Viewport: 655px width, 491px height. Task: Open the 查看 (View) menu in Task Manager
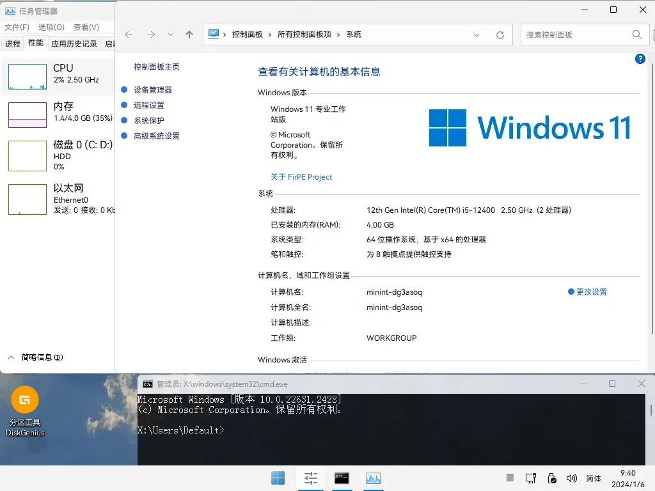tap(85, 27)
